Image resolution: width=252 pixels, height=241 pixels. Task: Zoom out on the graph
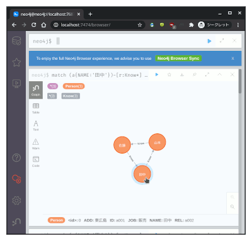click(232, 207)
